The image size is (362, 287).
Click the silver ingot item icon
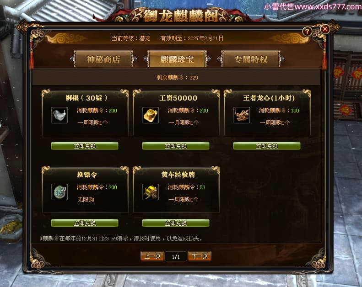tap(59, 115)
